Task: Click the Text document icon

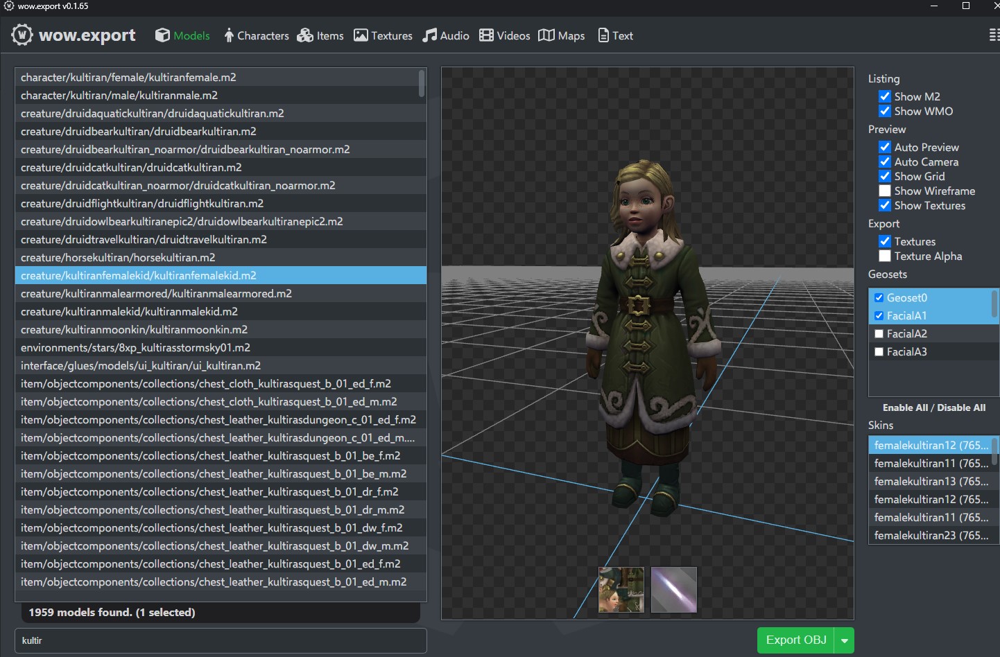Action: click(603, 35)
